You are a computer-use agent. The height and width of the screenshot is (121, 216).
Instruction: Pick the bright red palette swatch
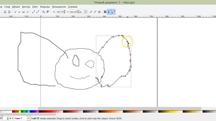[x=16, y=112]
